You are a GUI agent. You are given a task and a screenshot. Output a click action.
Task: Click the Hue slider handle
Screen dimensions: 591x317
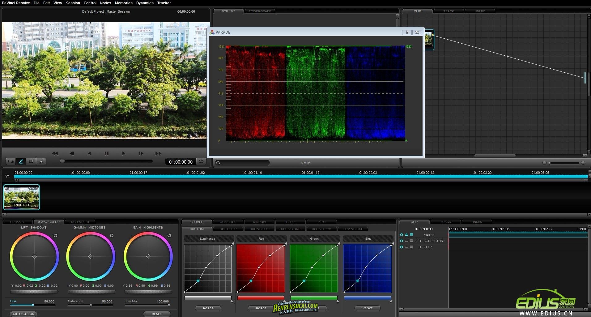coord(33,305)
